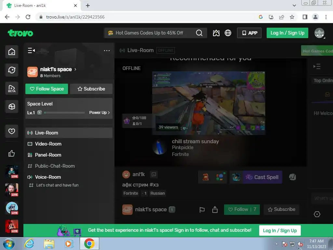Go to Home from left sidebar icon
333x250 pixels.
[12, 52]
